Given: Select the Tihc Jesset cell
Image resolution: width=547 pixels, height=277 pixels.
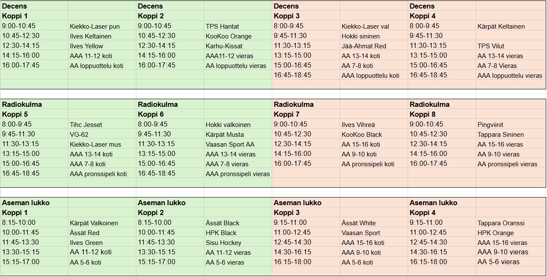Looking at the screenshot, I should coord(86,125).
